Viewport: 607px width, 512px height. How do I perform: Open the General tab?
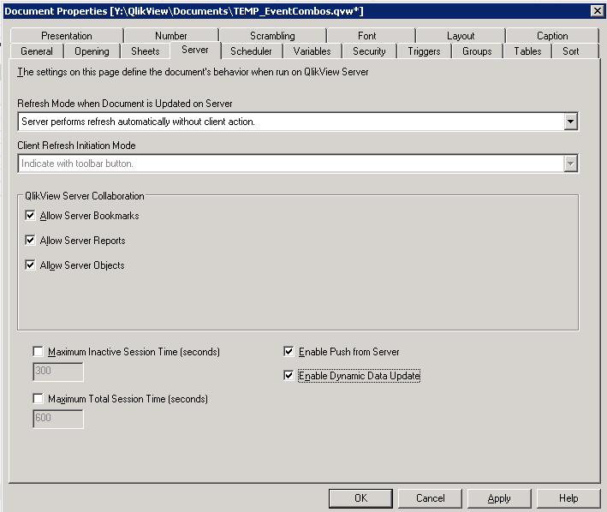pyautogui.click(x=37, y=51)
